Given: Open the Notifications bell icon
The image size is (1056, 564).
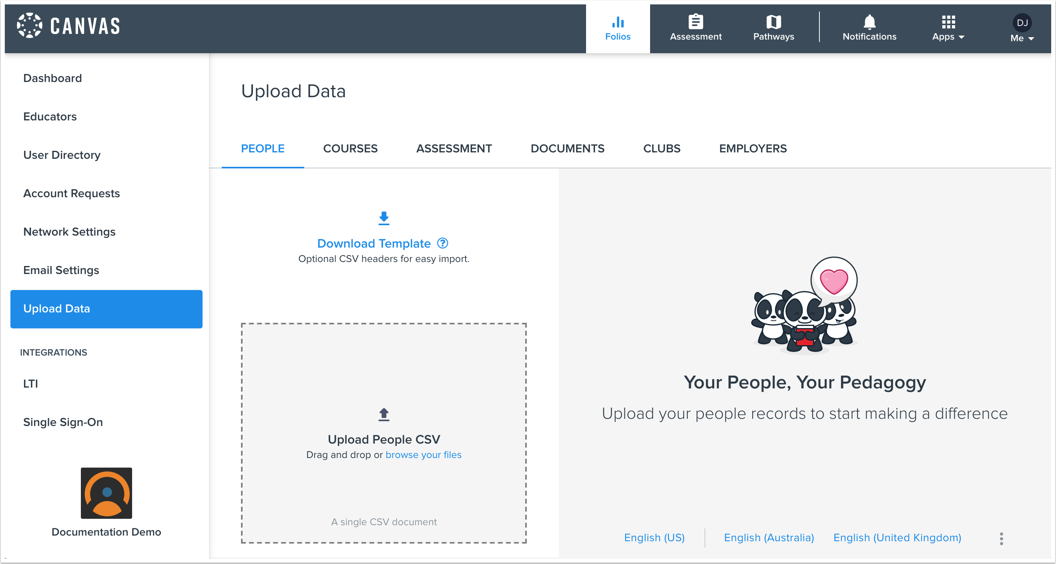Looking at the screenshot, I should click(x=869, y=22).
